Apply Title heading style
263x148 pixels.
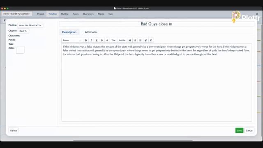(113, 40)
